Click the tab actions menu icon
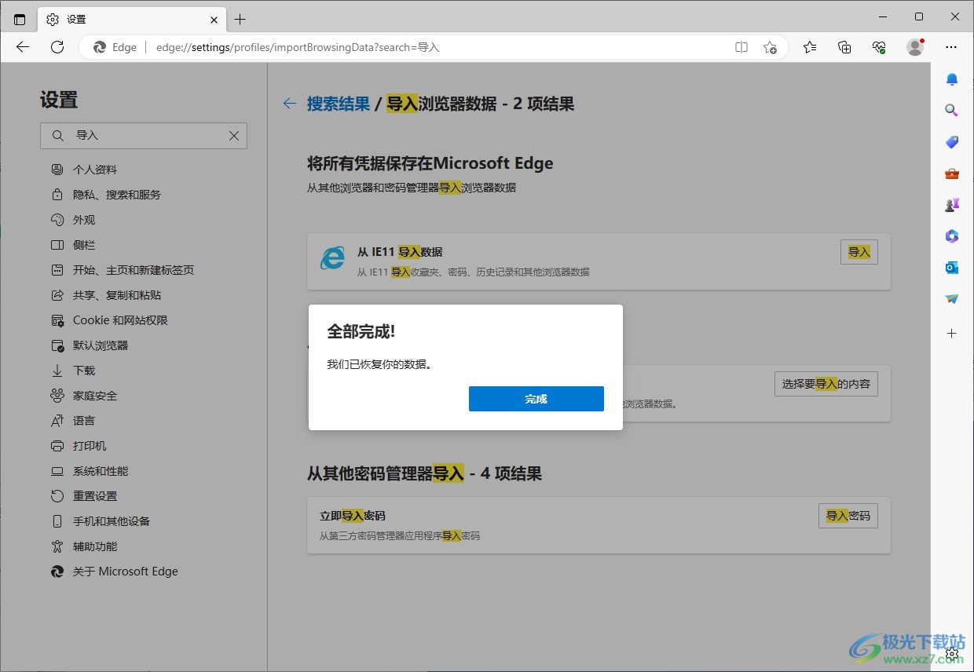The width and height of the screenshot is (974, 672). (20, 20)
